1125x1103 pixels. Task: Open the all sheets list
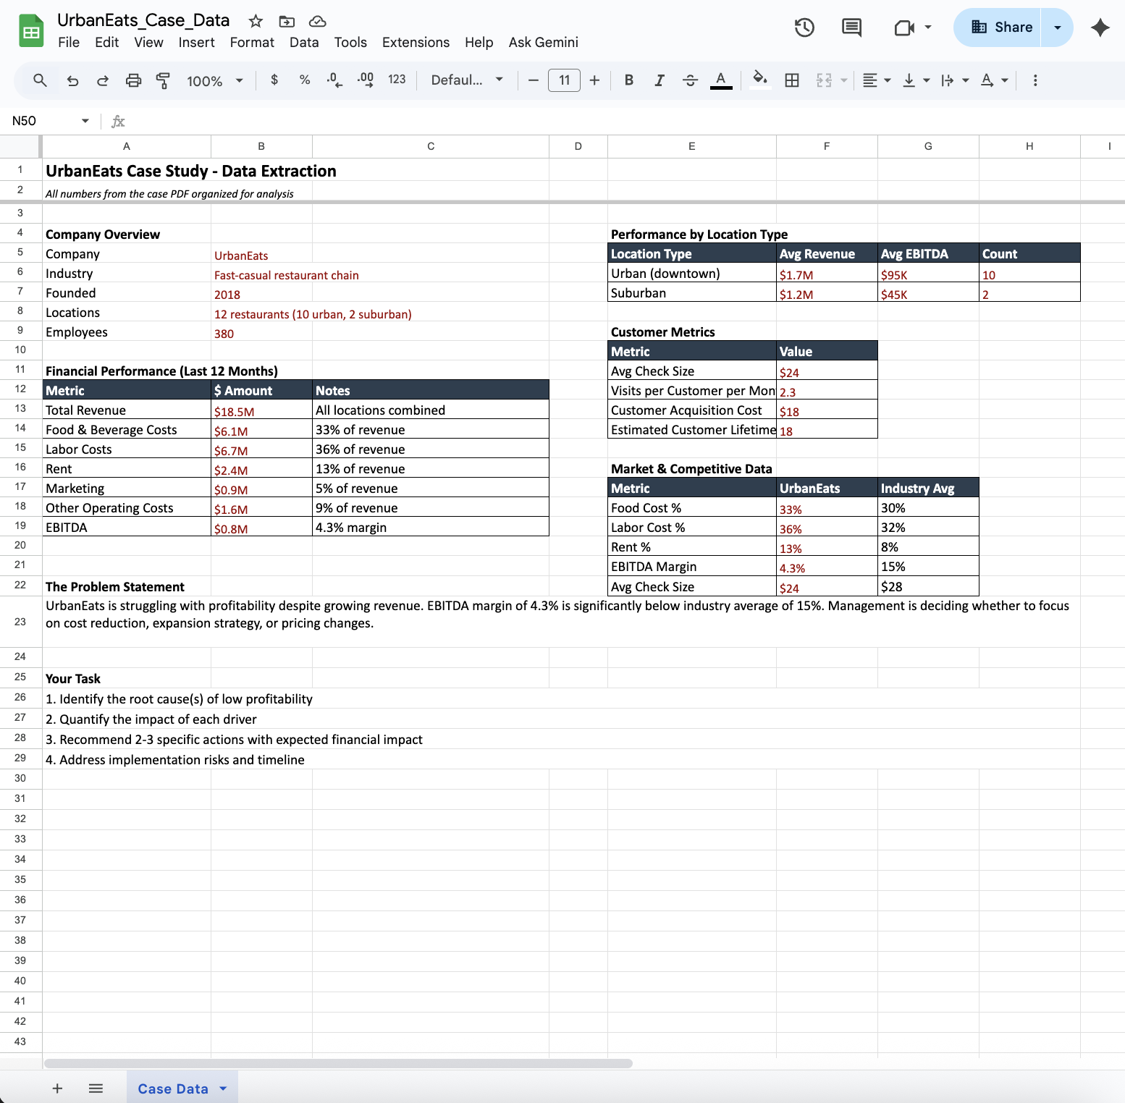coord(96,1088)
